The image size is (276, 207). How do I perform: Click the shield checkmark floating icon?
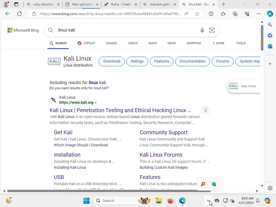pyautogui.click(x=214, y=184)
